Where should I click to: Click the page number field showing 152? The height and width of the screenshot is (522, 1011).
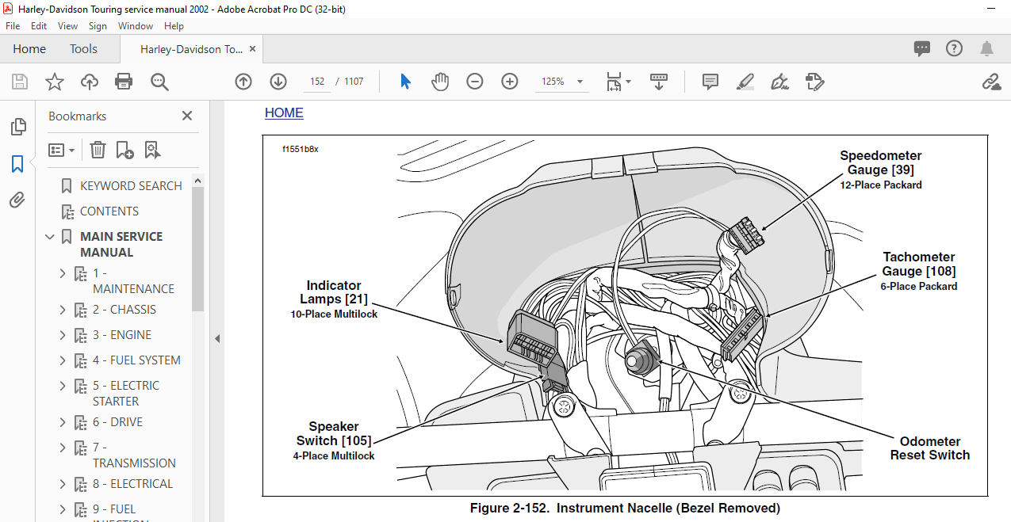coord(318,82)
